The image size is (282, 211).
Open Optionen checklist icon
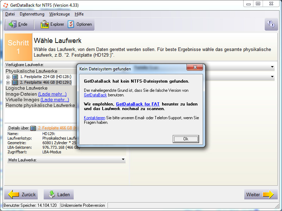[x=71, y=24]
